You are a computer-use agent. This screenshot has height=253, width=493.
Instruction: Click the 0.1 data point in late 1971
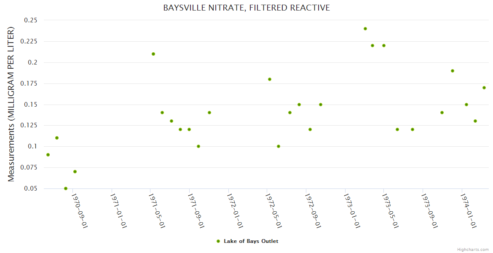198,146
